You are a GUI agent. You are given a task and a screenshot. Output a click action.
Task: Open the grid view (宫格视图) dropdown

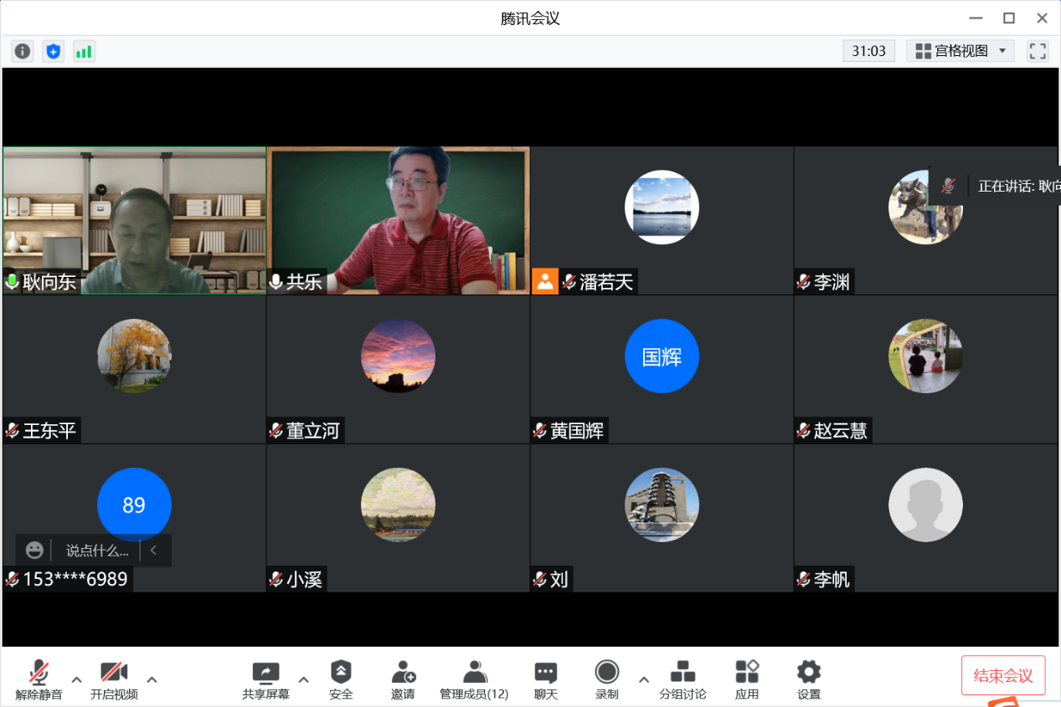click(961, 51)
